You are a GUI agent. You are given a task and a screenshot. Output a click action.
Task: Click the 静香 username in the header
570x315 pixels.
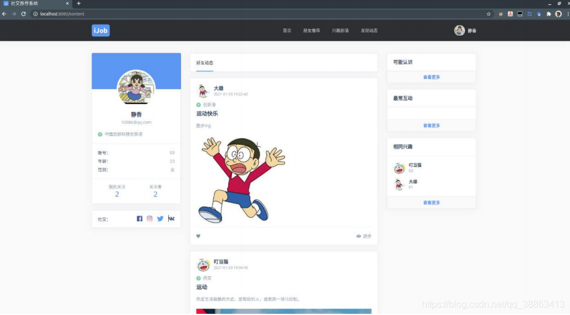click(x=472, y=31)
